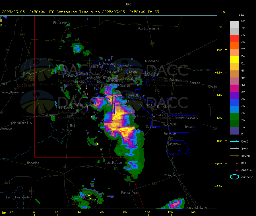Click the Soitue map label
This screenshot has height=216, width=256.
[151, 127]
